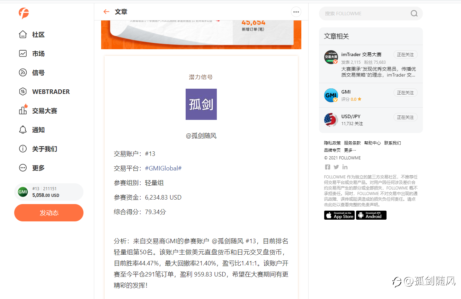Expand the sidebar 更多 ellipsis icon

23,168
